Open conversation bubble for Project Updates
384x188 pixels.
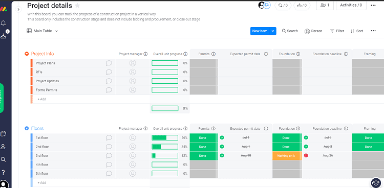(109, 81)
